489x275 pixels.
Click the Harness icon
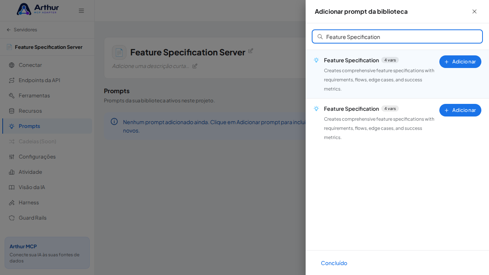pos(11,202)
